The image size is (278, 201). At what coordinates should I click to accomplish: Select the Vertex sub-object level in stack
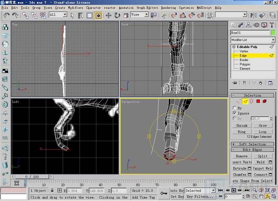244,51
